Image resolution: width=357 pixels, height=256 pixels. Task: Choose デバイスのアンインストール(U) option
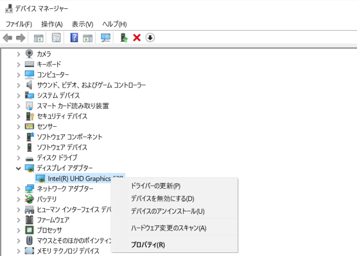168,211
